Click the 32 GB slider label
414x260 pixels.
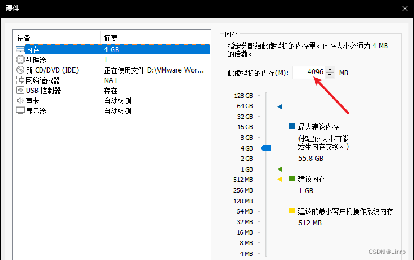pos(245,117)
